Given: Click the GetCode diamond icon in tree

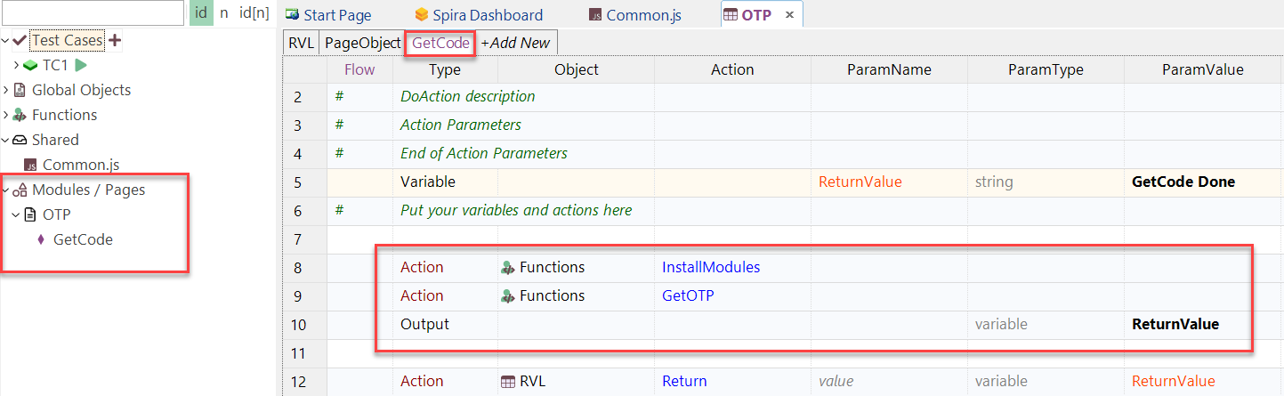Looking at the screenshot, I should [41, 239].
